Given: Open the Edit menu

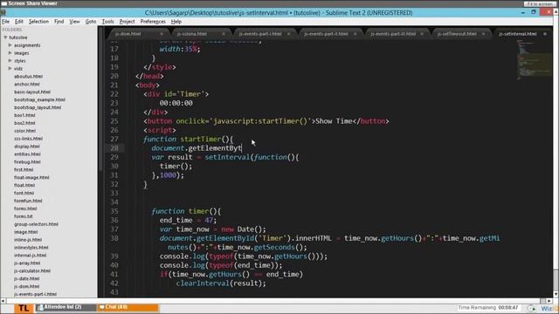Looking at the screenshot, I should click(x=19, y=22).
